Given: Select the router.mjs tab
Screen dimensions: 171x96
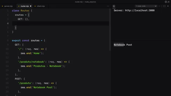Looking at the screenshot, I should 25,6.
